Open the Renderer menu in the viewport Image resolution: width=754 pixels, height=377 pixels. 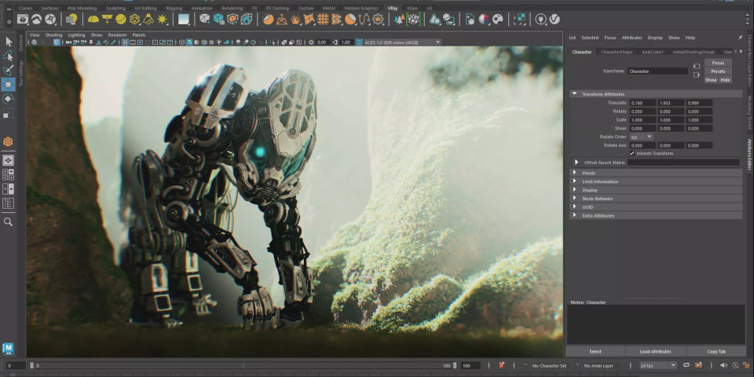point(117,35)
